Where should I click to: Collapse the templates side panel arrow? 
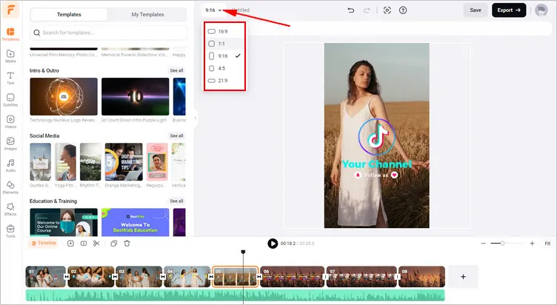coord(195,118)
